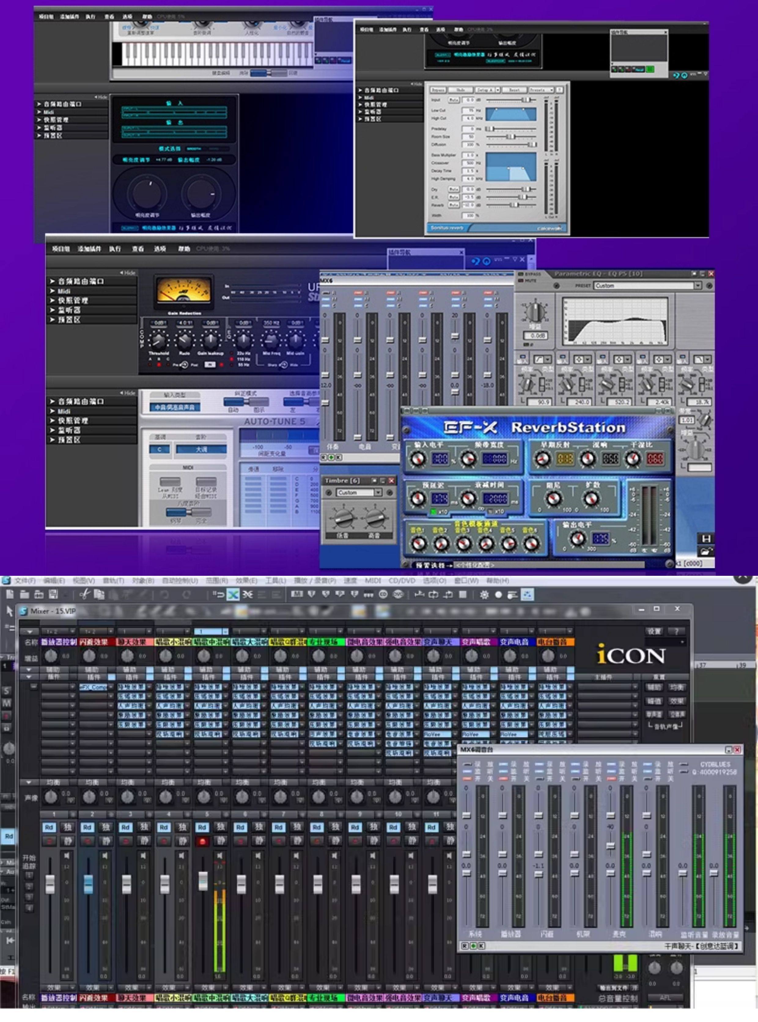Open the MIDI menu in menu bar

tap(373, 581)
